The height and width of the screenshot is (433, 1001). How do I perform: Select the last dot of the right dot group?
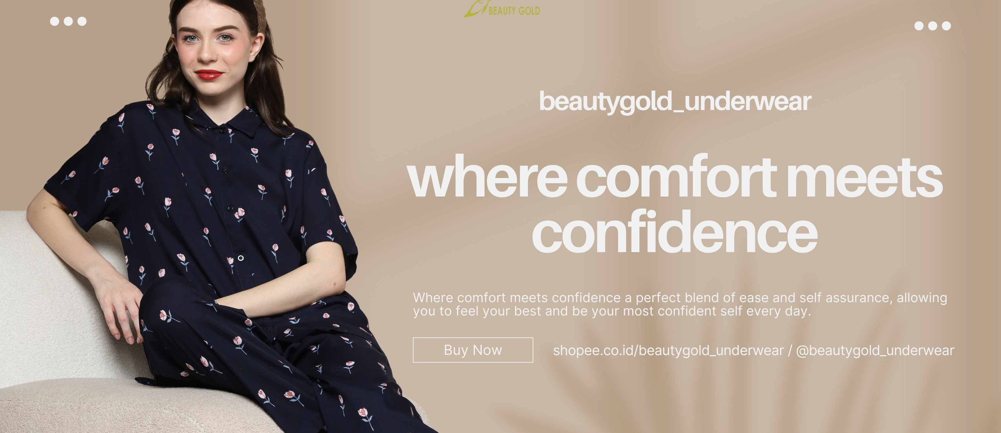pos(946,26)
